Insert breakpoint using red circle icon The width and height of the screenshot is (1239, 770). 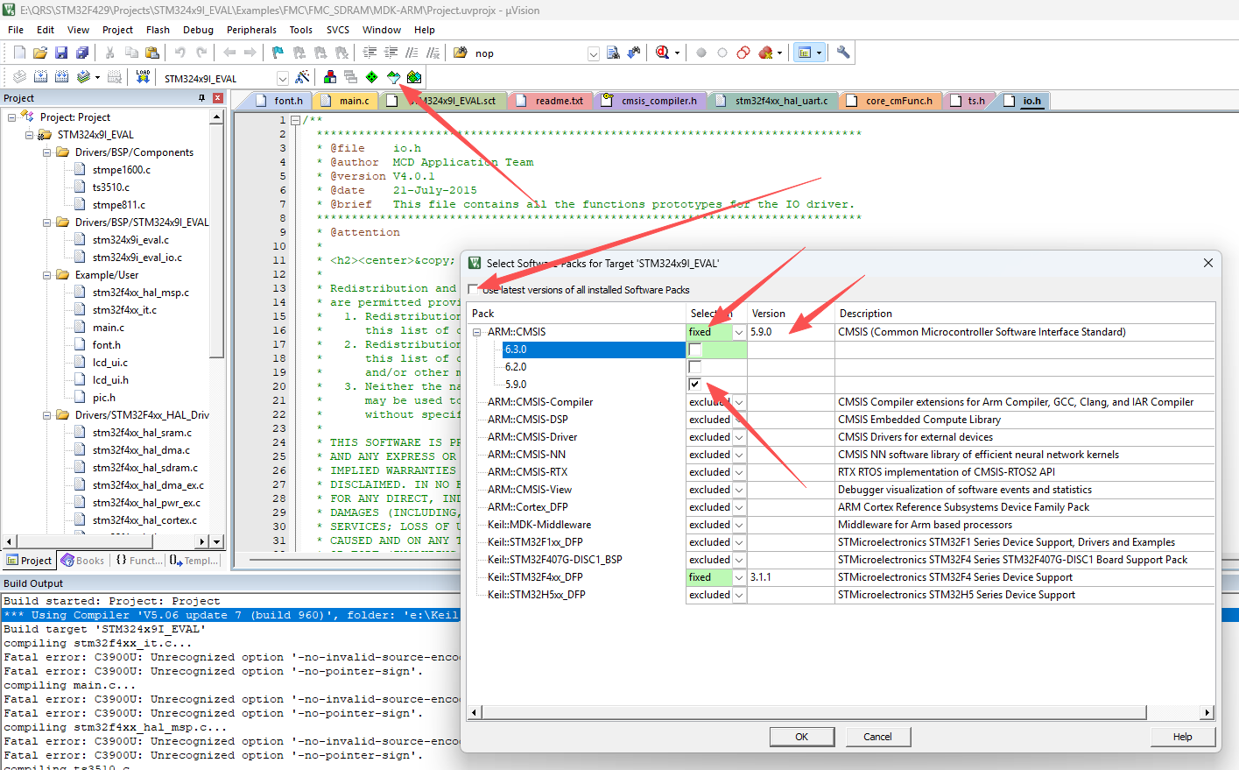[x=701, y=53]
